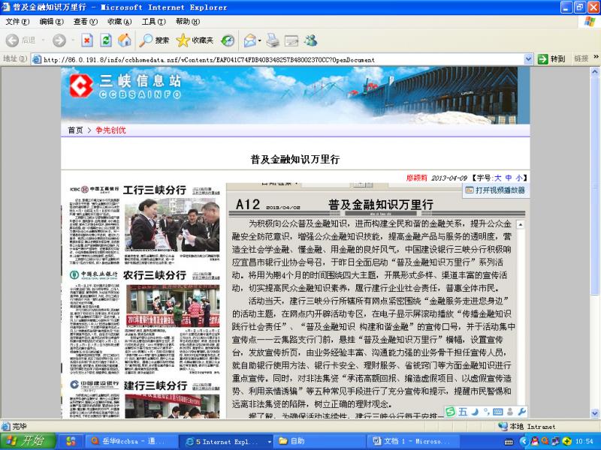The width and height of the screenshot is (601, 450).
Task: Click the CCB Three Gorges site logo
Action: coord(125,86)
